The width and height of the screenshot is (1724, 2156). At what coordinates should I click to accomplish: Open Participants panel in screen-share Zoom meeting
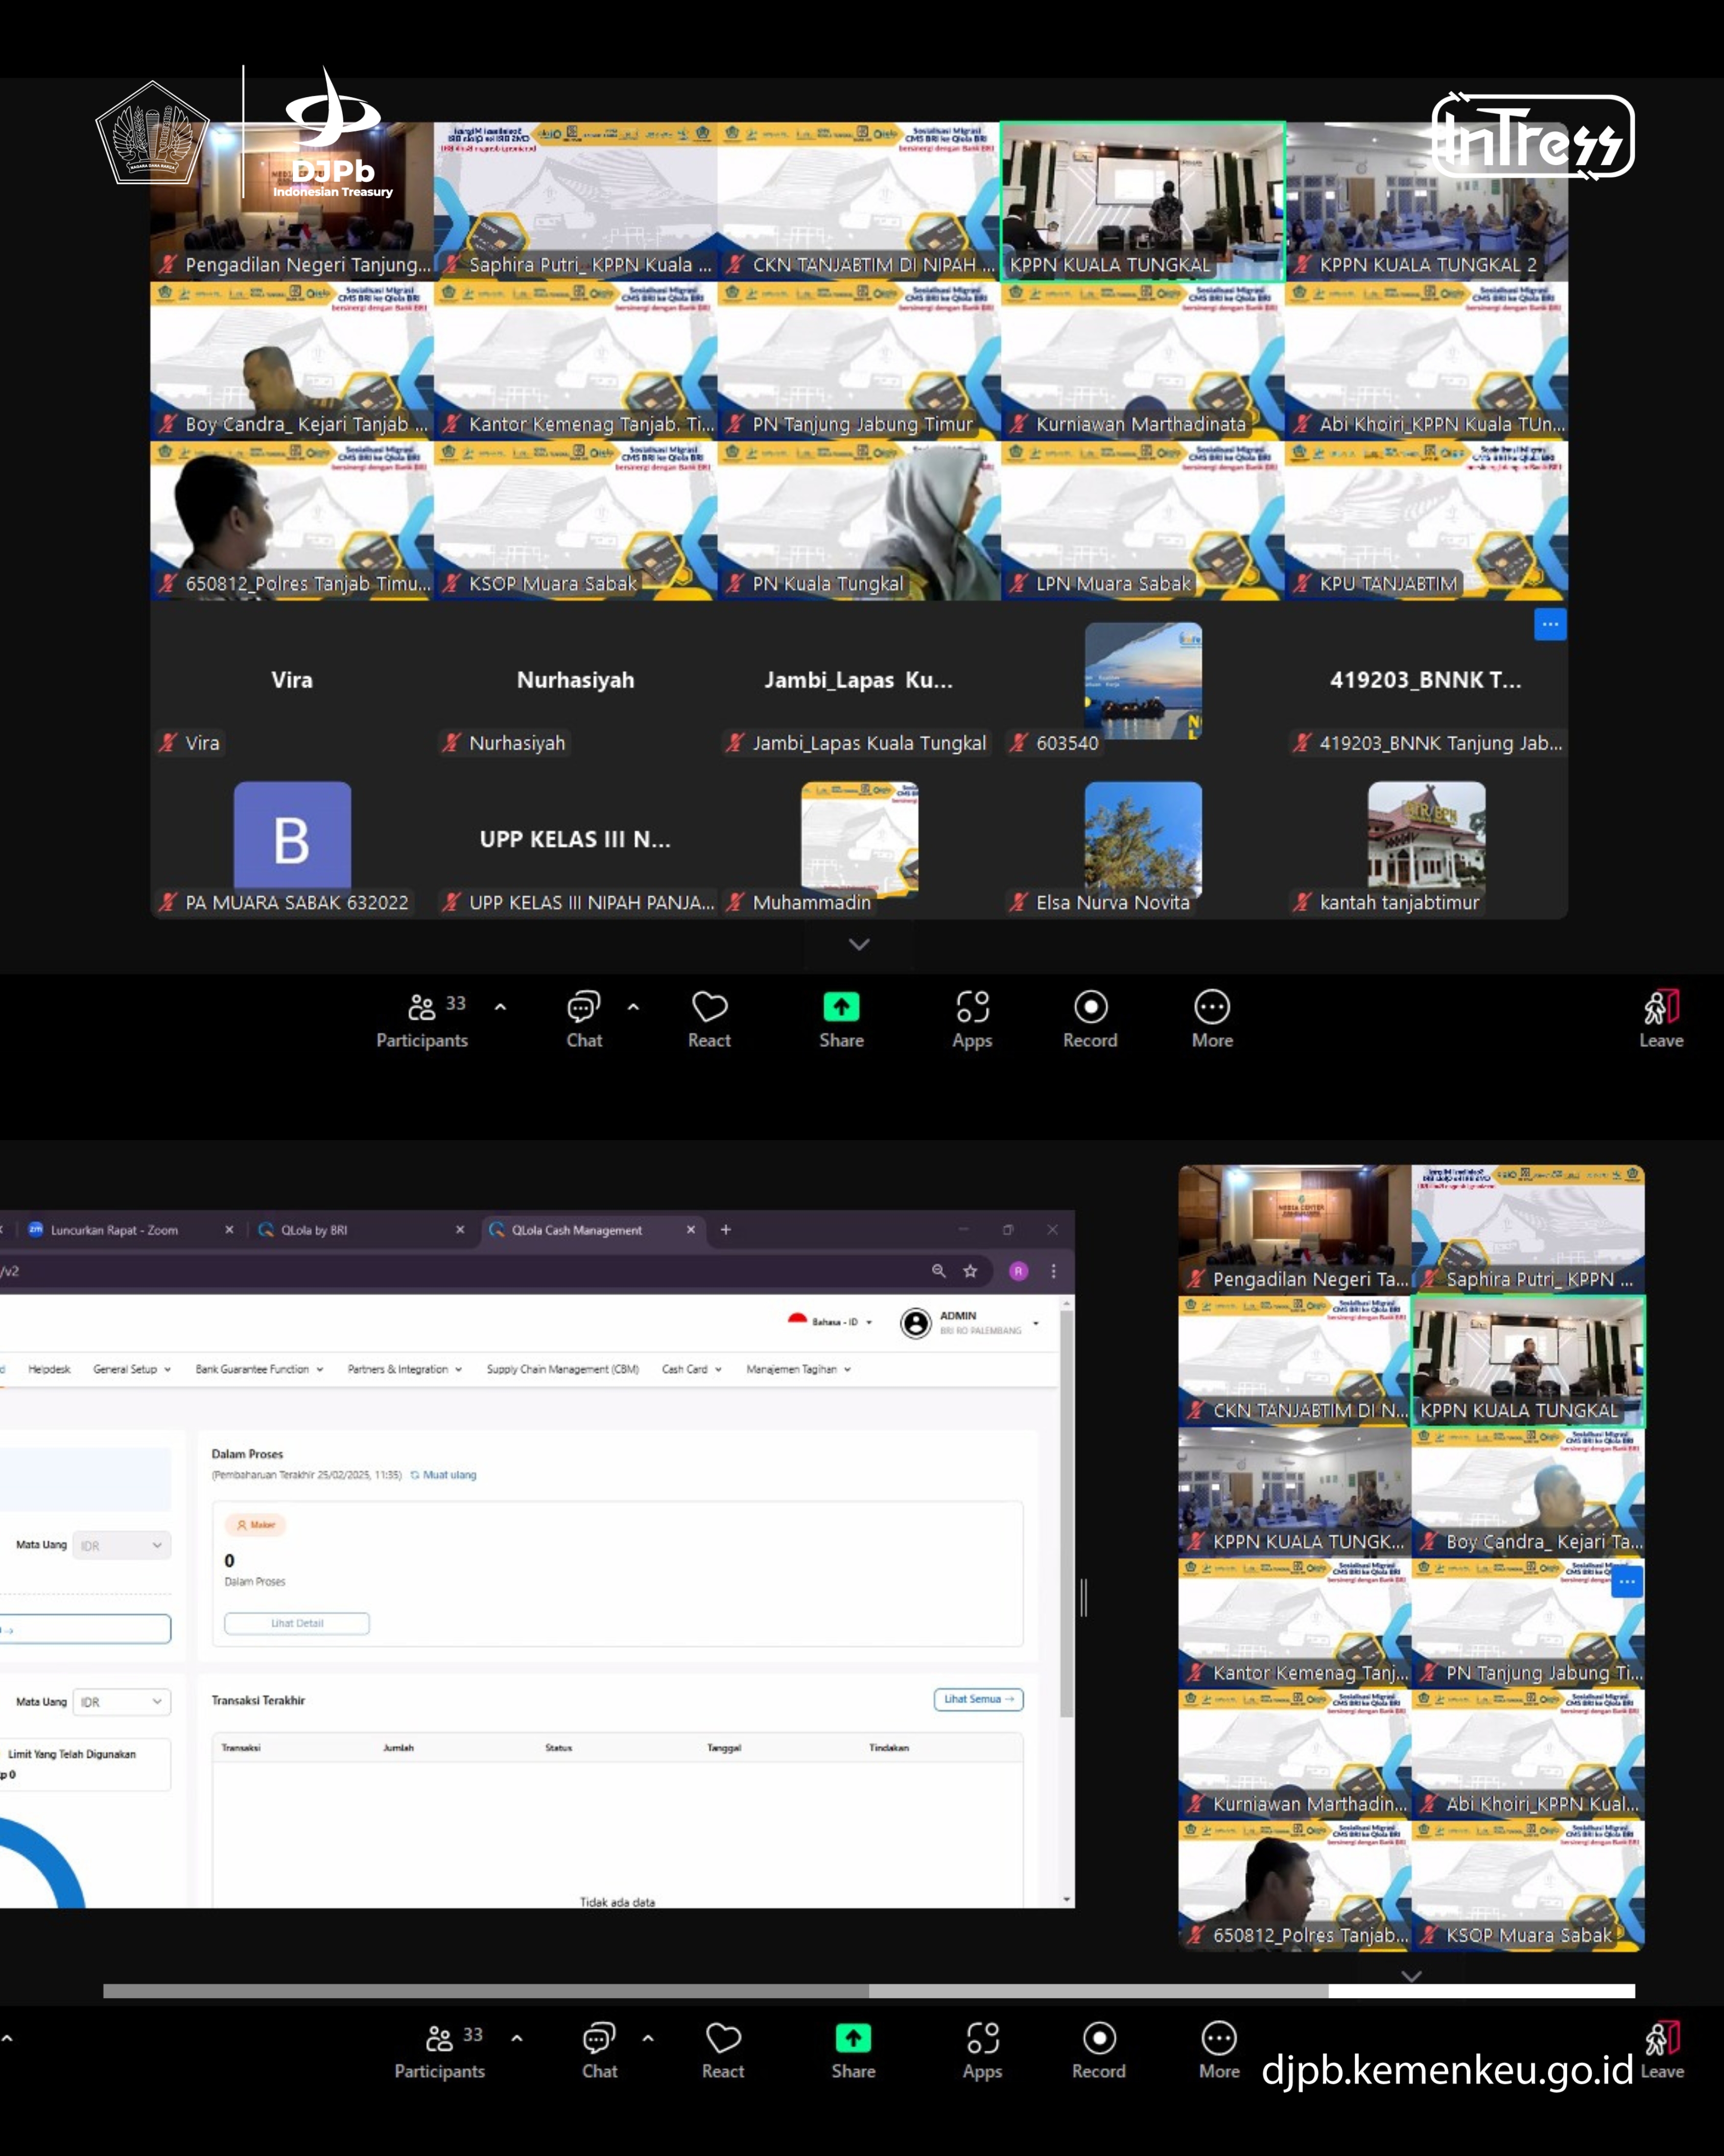[x=440, y=2050]
